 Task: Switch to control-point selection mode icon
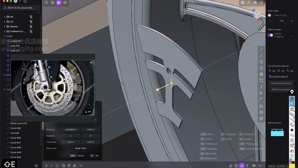(x=47, y=2)
